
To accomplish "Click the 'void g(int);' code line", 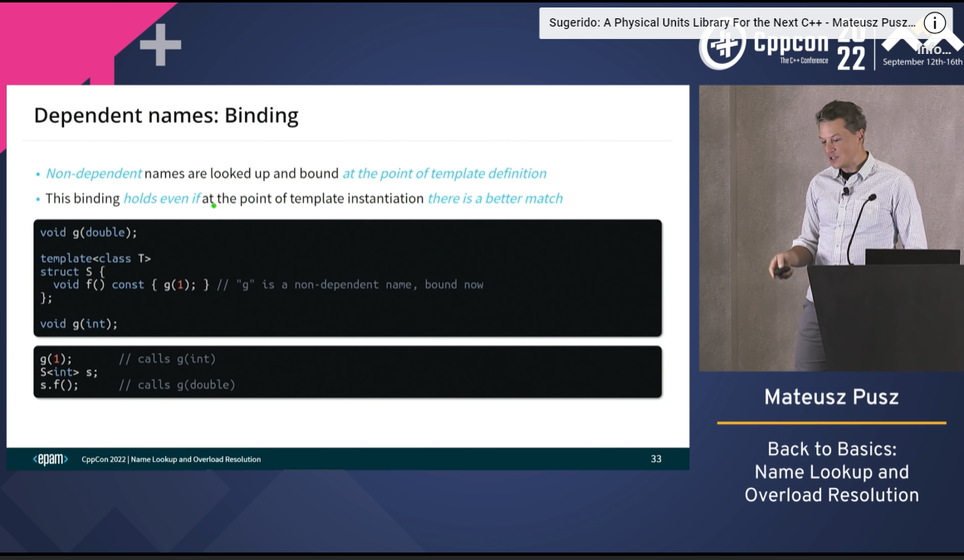I will pos(79,323).
